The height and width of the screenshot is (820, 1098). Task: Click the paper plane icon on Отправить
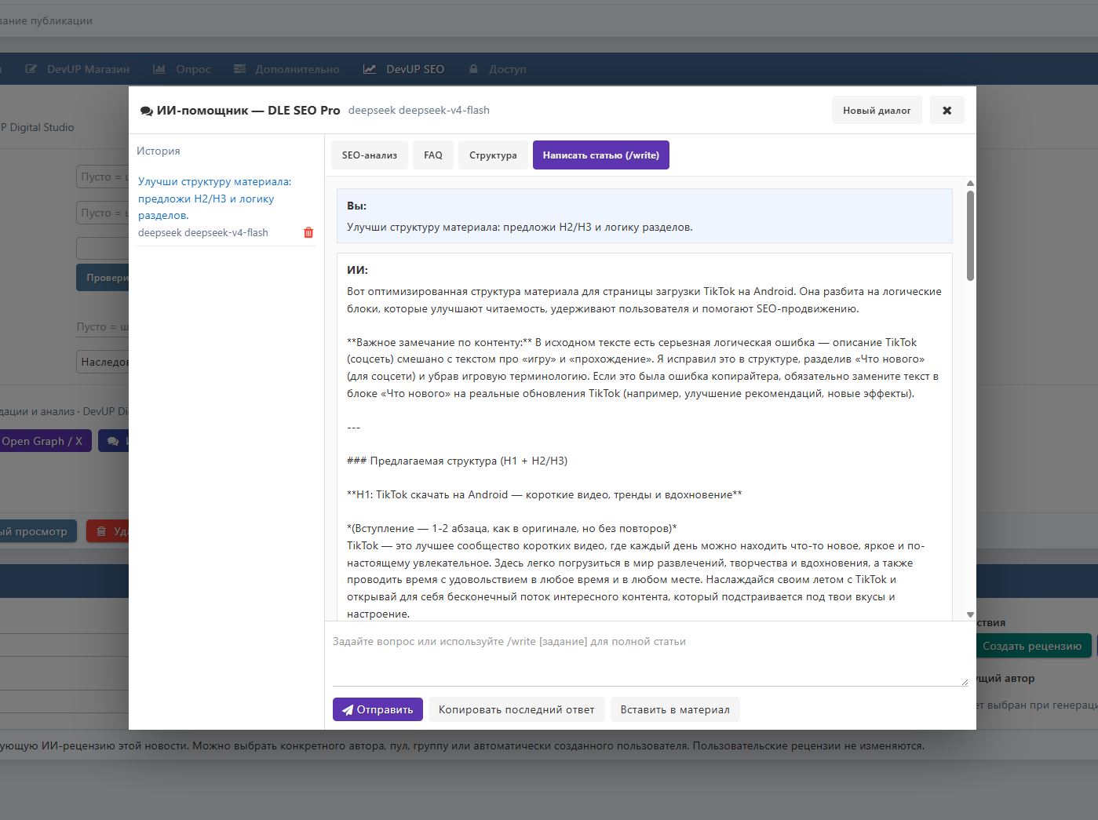pos(348,710)
